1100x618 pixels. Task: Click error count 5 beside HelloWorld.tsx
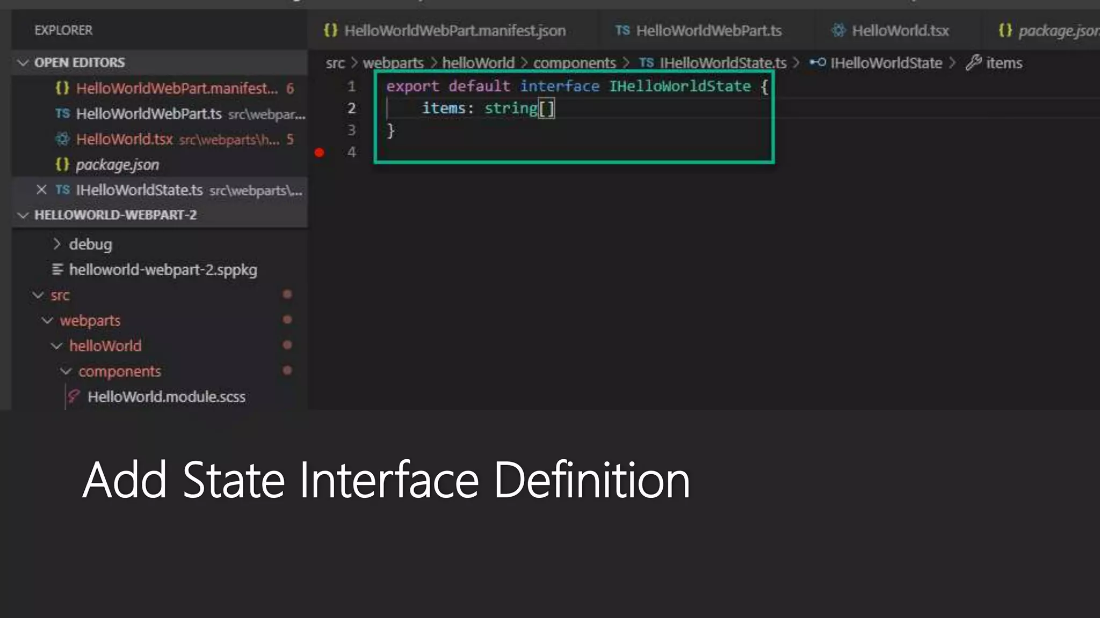click(x=290, y=139)
